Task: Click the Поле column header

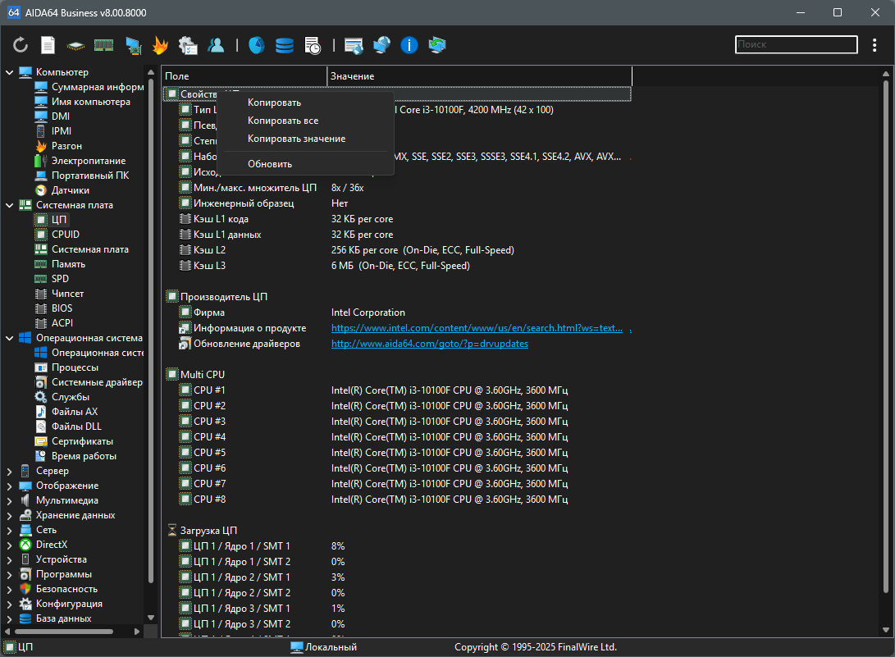Action: click(244, 76)
